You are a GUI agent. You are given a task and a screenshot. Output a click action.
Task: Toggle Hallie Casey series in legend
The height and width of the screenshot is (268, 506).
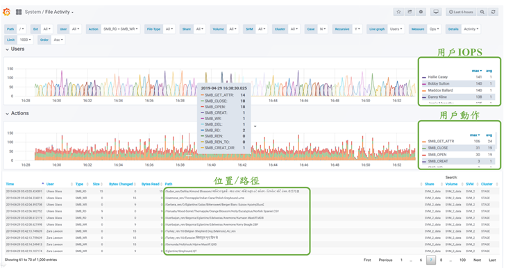point(437,77)
